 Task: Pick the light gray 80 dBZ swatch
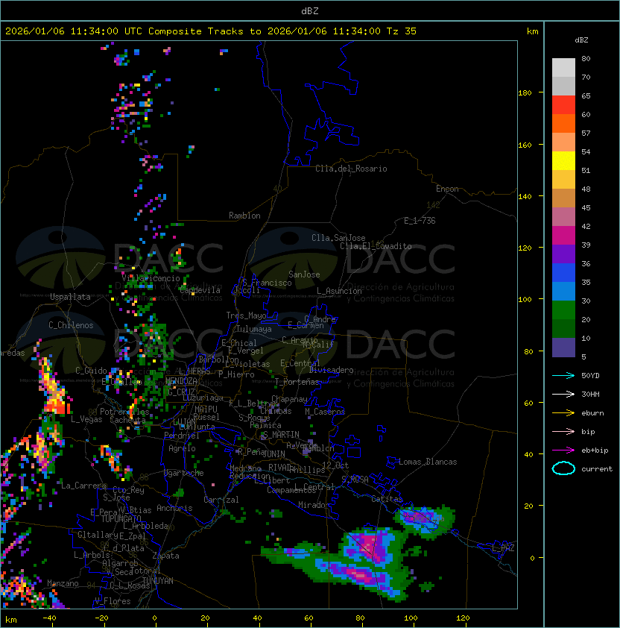(x=563, y=67)
